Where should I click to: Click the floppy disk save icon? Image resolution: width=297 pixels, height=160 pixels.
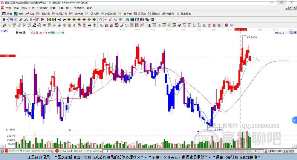(x=142, y=20)
